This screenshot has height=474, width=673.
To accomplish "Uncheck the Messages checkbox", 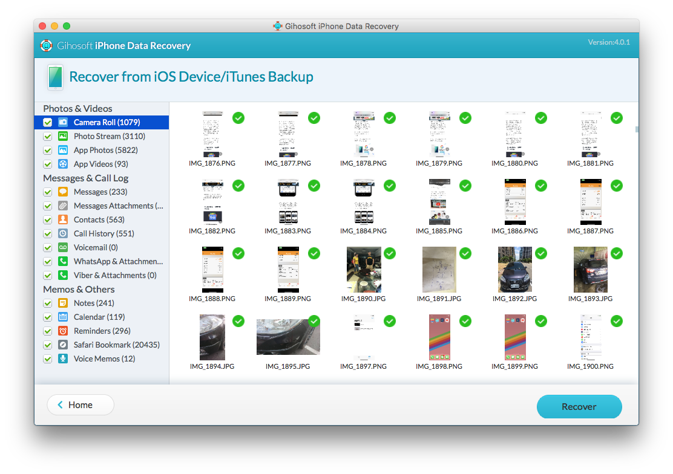I will 48,192.
